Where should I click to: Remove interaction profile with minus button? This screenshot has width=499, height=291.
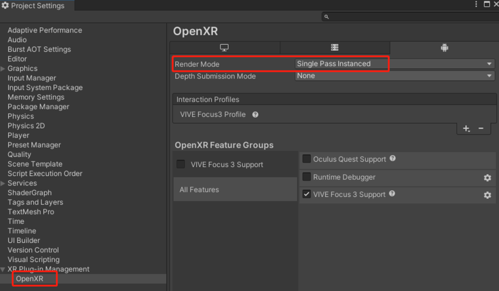point(481,128)
